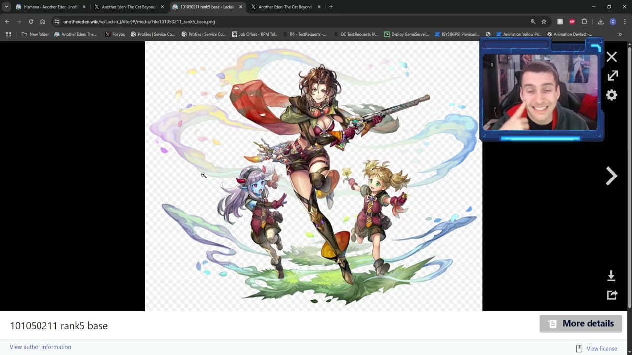Download the original image file

(611, 276)
